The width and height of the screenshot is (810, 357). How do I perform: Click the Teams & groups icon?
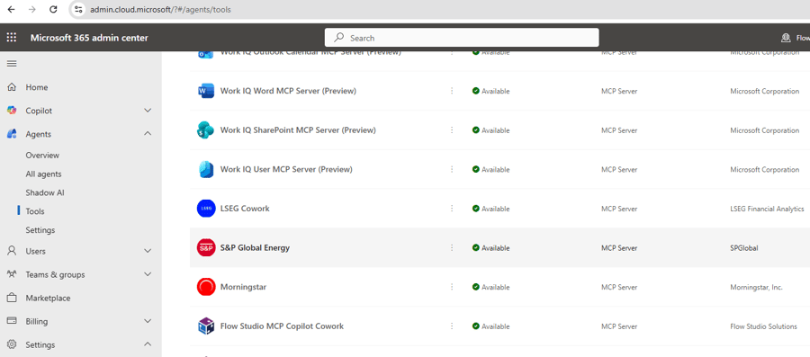[12, 274]
